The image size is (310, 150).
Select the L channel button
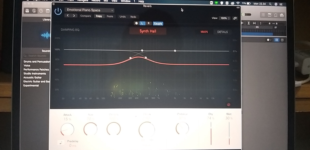coord(142,23)
